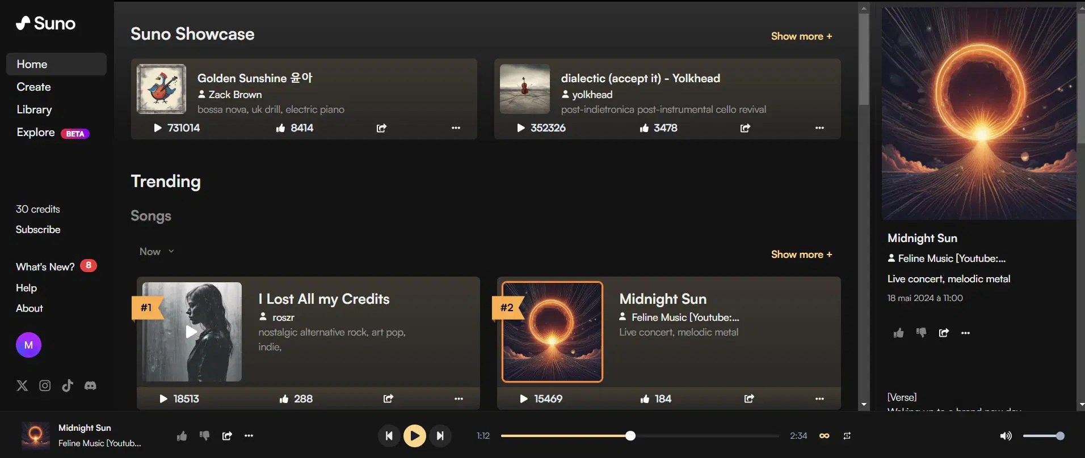
Task: Thumbs up Midnight Sun in right detail panel
Action: click(x=898, y=333)
